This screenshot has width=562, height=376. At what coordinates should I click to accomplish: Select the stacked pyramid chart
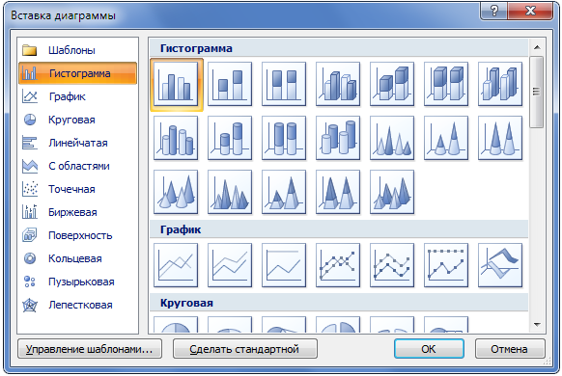pos(284,192)
